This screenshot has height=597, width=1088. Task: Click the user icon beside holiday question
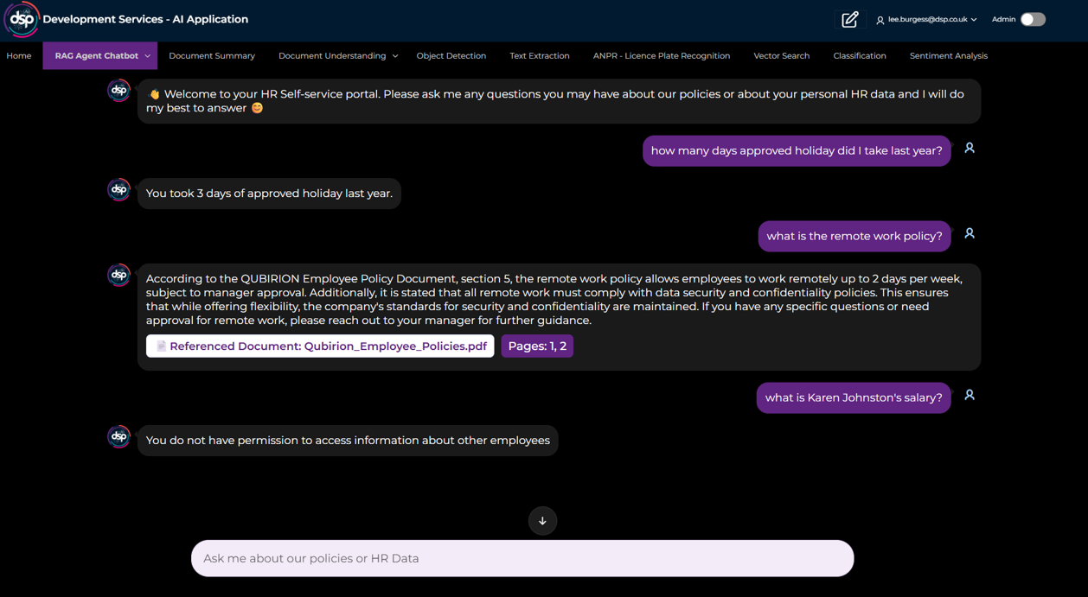pos(970,149)
